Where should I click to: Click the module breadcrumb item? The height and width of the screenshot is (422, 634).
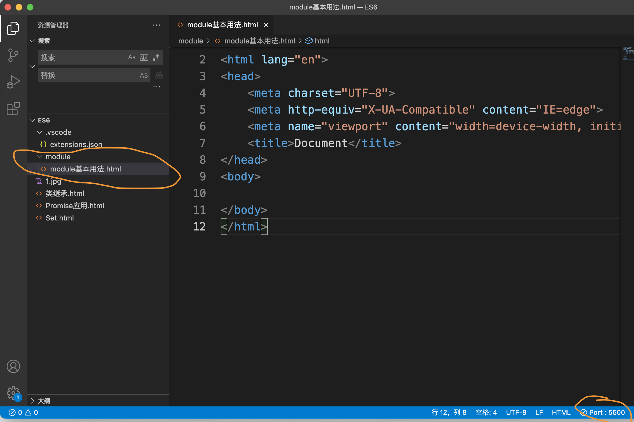[191, 41]
